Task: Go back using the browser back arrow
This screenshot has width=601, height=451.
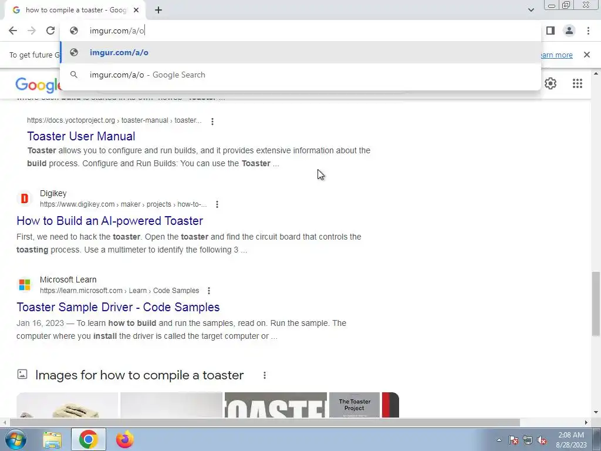Action: pos(13,31)
